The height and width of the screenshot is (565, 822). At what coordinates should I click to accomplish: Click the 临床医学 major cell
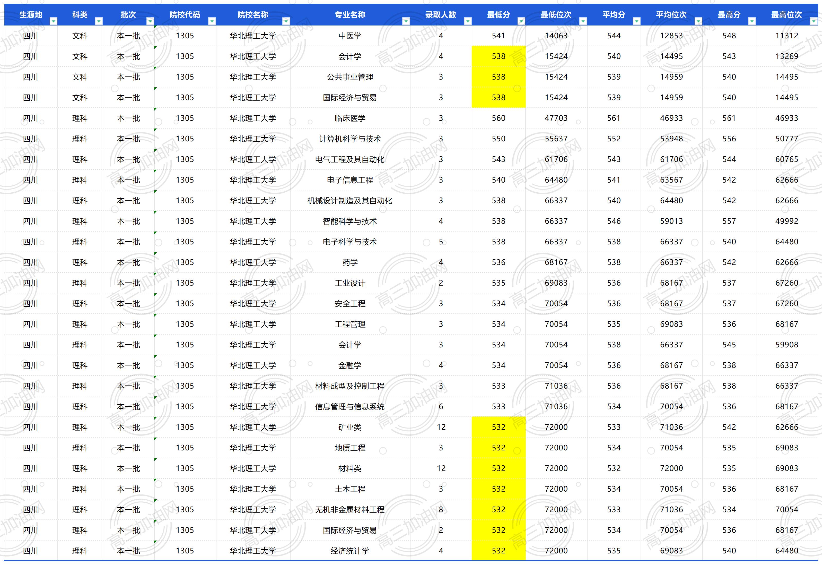coord(350,118)
